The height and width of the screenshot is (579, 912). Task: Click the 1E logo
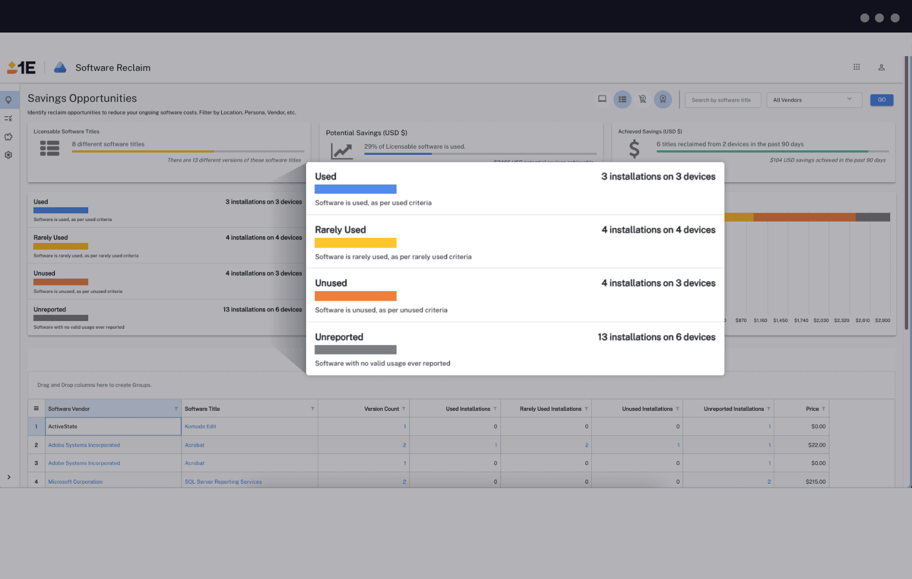point(21,68)
